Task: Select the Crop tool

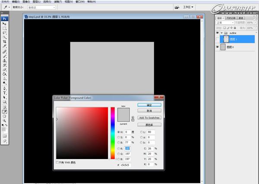Action: point(5,42)
